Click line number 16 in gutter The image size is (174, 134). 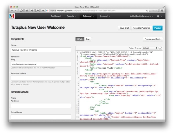coord(77,95)
